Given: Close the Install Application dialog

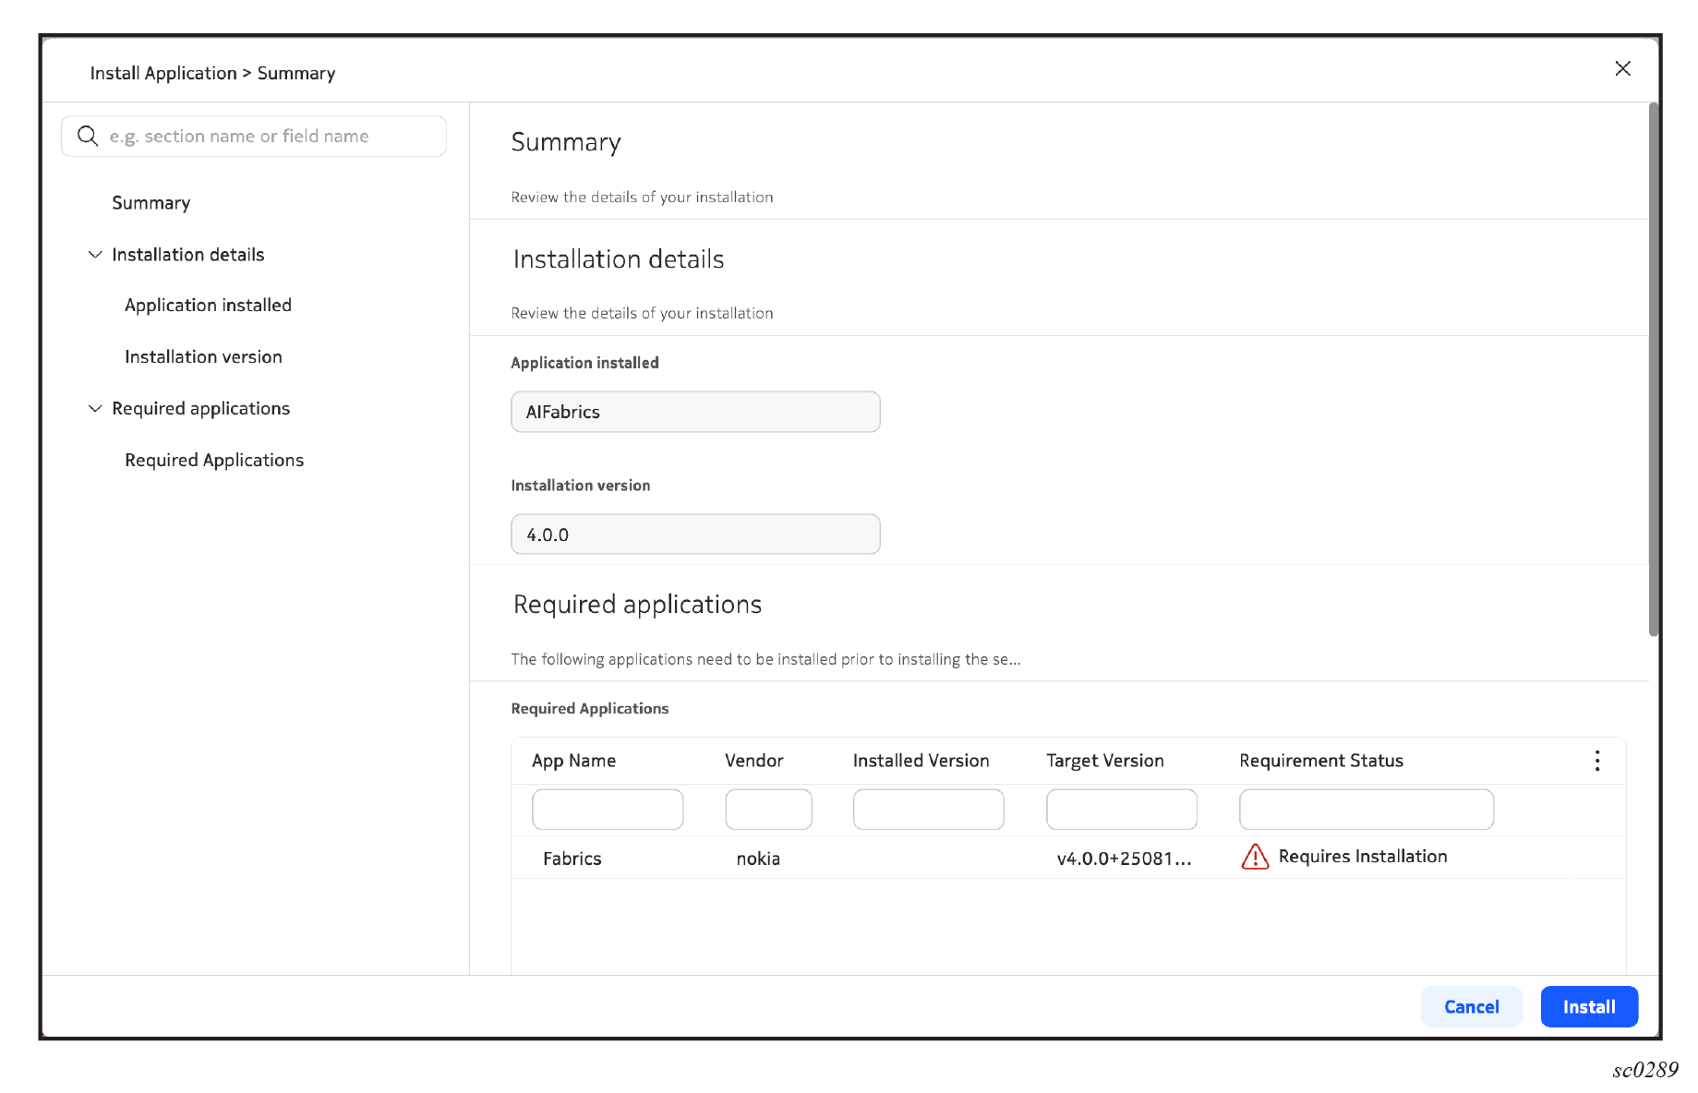Looking at the screenshot, I should click(x=1622, y=68).
